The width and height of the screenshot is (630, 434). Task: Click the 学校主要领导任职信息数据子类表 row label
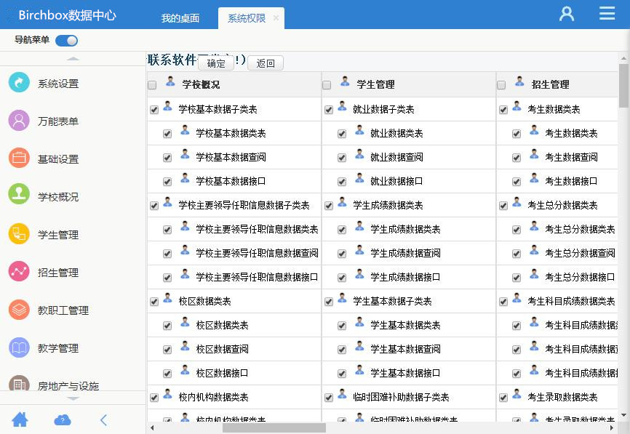pos(244,205)
